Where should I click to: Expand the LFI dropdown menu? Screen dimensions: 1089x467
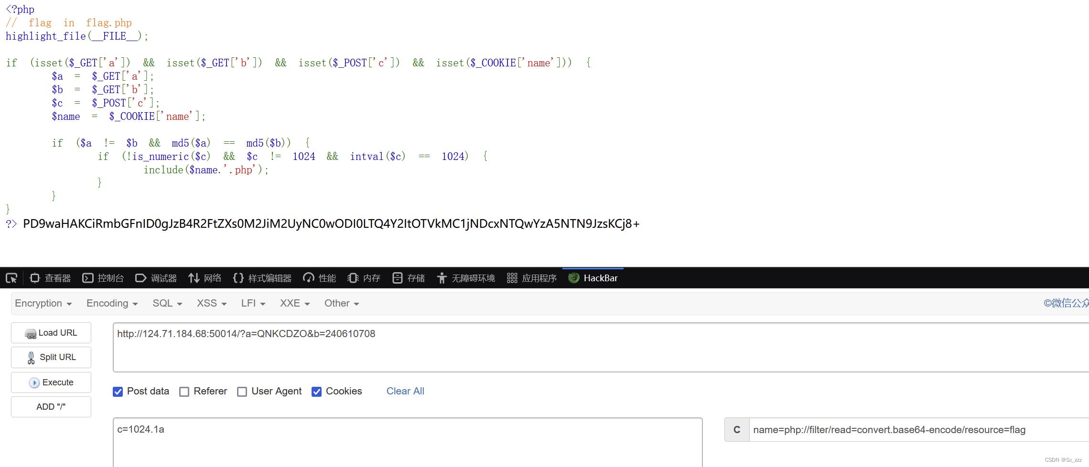click(253, 303)
